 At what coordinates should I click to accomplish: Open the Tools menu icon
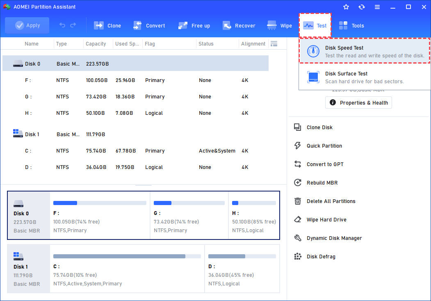click(x=343, y=25)
